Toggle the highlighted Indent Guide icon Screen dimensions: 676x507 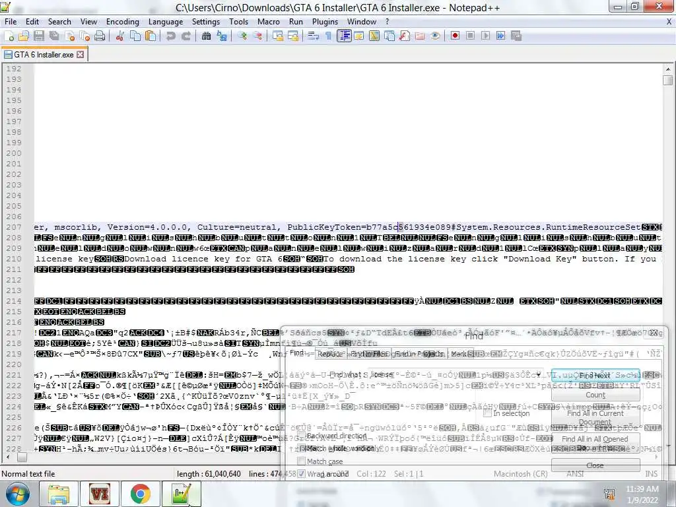pos(344,36)
